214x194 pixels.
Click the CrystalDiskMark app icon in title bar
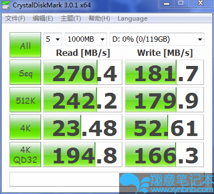pos(6,5)
